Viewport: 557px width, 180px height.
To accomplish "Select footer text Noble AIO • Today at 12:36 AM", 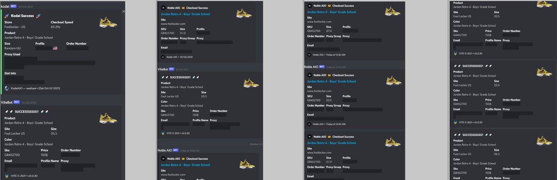I will (x=330, y=55).
